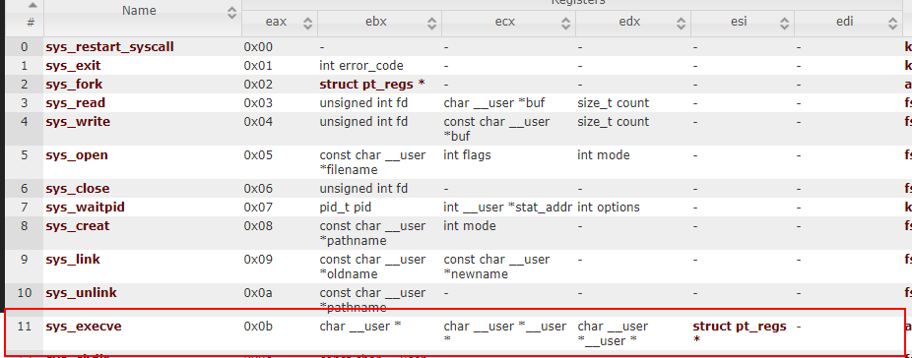
Task: Click 'size_t count' in sys_write row
Action: point(613,122)
